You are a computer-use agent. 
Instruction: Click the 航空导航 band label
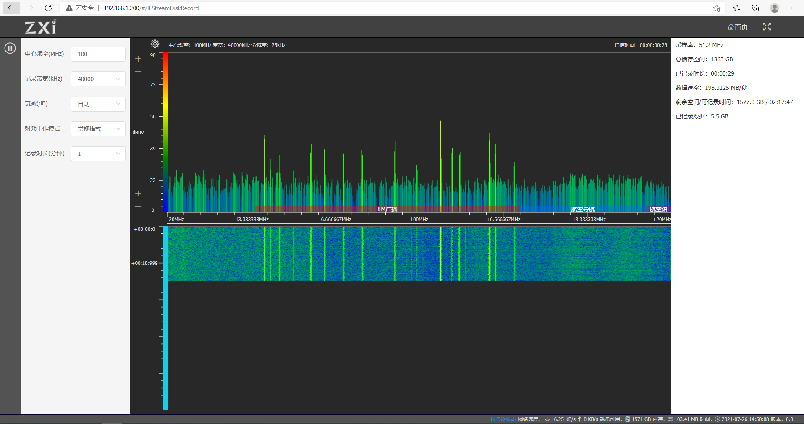coord(583,209)
